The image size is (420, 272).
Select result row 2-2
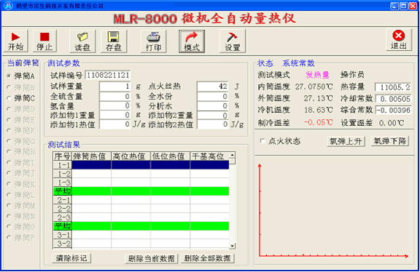click(141, 209)
